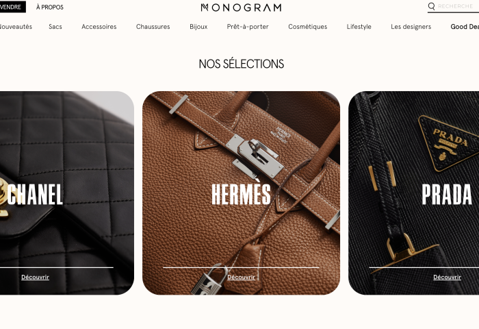Open Les designers menu
Image resolution: width=479 pixels, height=329 pixels.
click(x=411, y=27)
